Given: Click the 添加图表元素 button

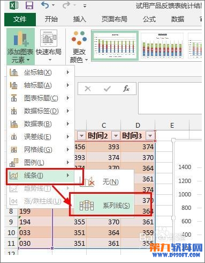Looking at the screenshot, I should pyautogui.click(x=20, y=46).
